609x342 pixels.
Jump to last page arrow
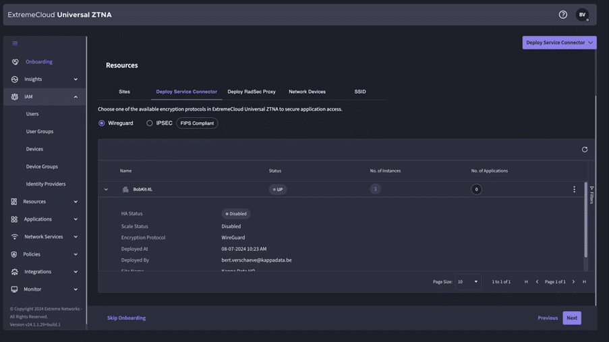point(584,282)
